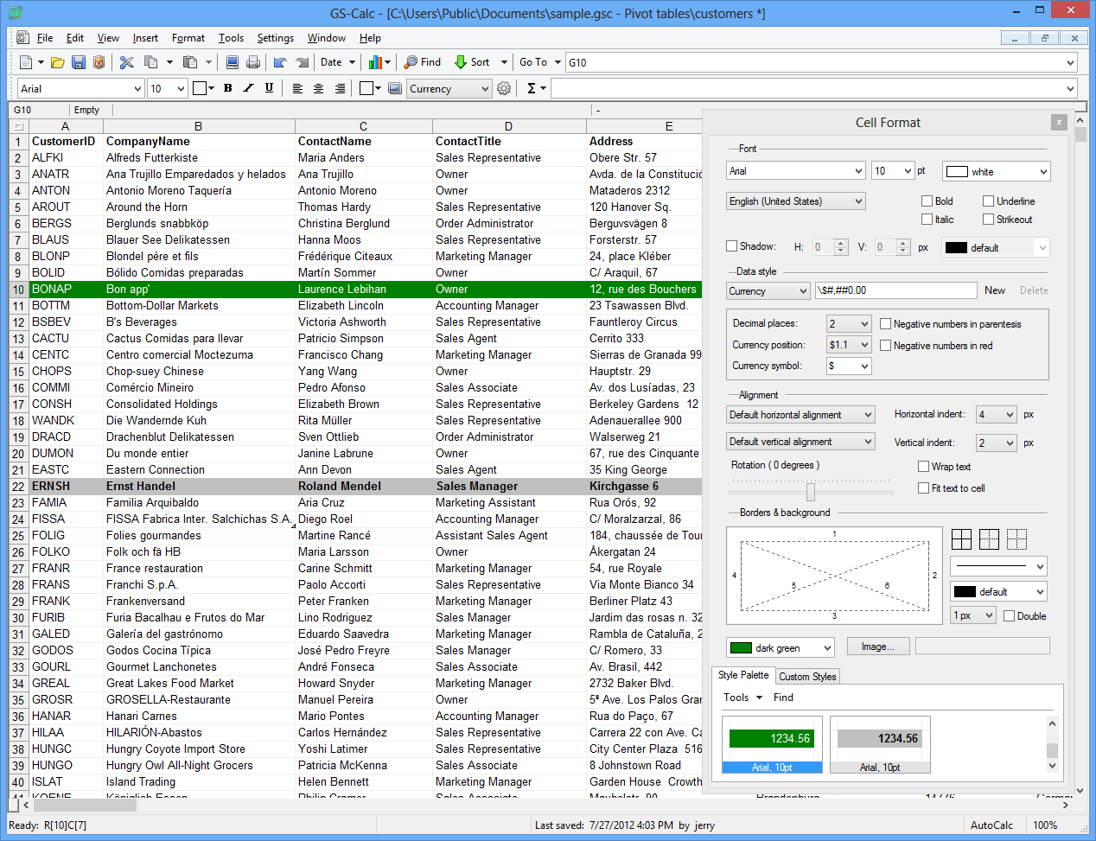The image size is (1096, 841).
Task: Click the center align toolbar icon
Action: tap(319, 88)
